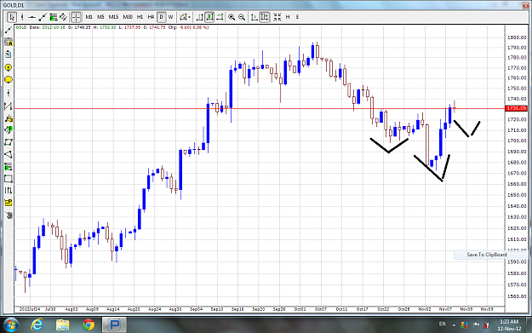Click the GOLD symbol label on chart header

[x=21, y=27]
